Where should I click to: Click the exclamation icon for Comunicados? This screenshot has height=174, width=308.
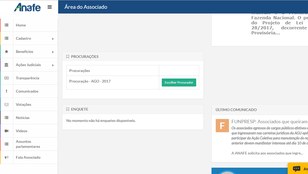coord(7,91)
